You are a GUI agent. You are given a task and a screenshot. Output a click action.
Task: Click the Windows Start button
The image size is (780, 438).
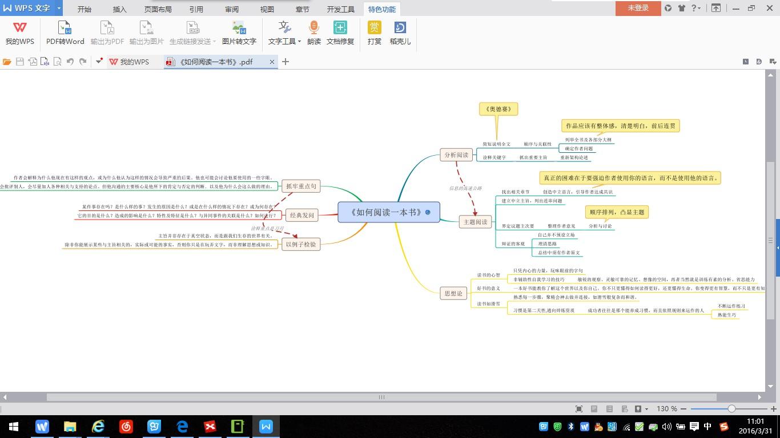tap(14, 427)
